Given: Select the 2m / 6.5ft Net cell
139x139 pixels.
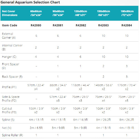Looking at the screenshot, I should tap(36, 128).
